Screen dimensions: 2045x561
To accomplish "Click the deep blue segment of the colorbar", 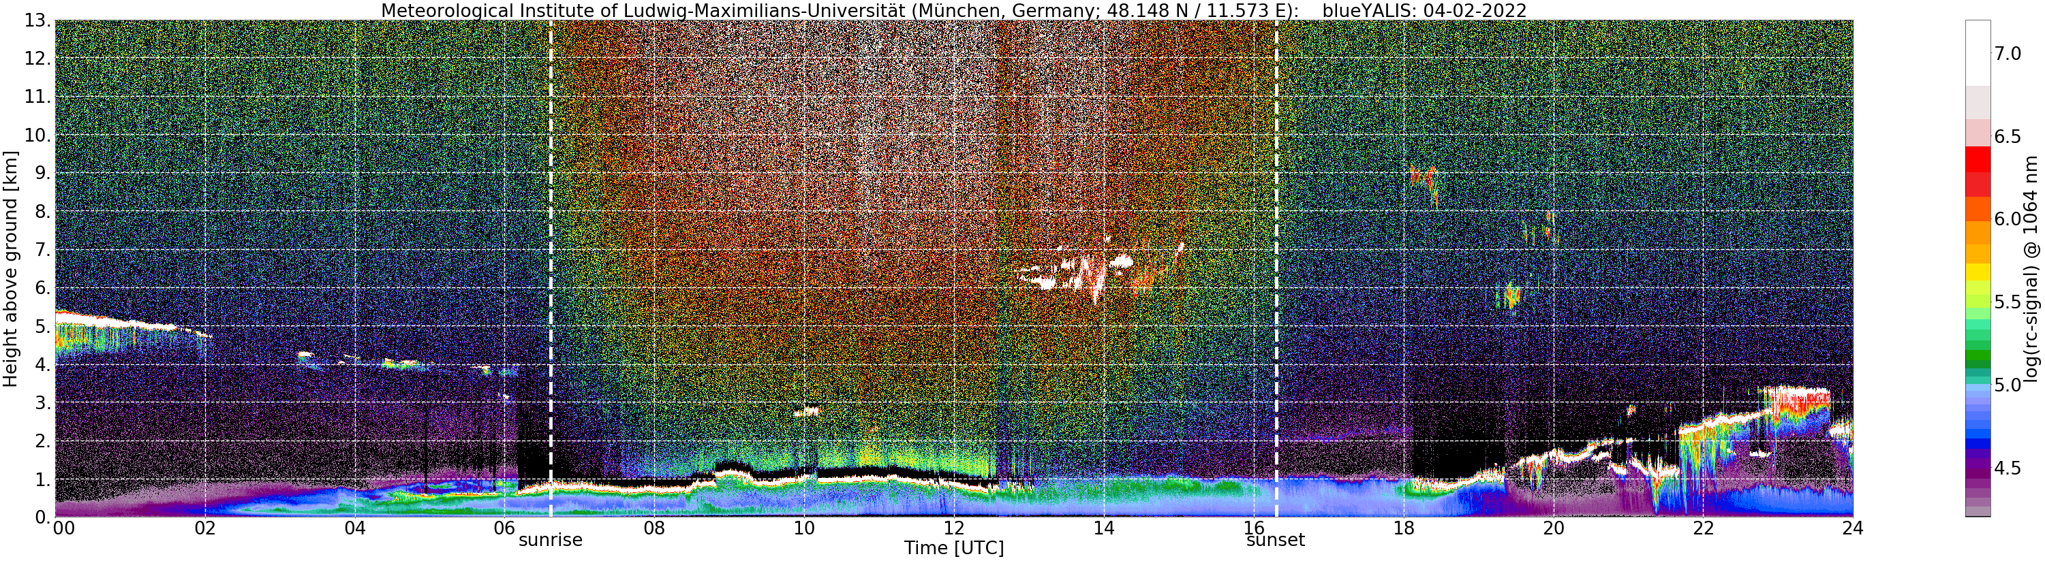I will [1978, 445].
